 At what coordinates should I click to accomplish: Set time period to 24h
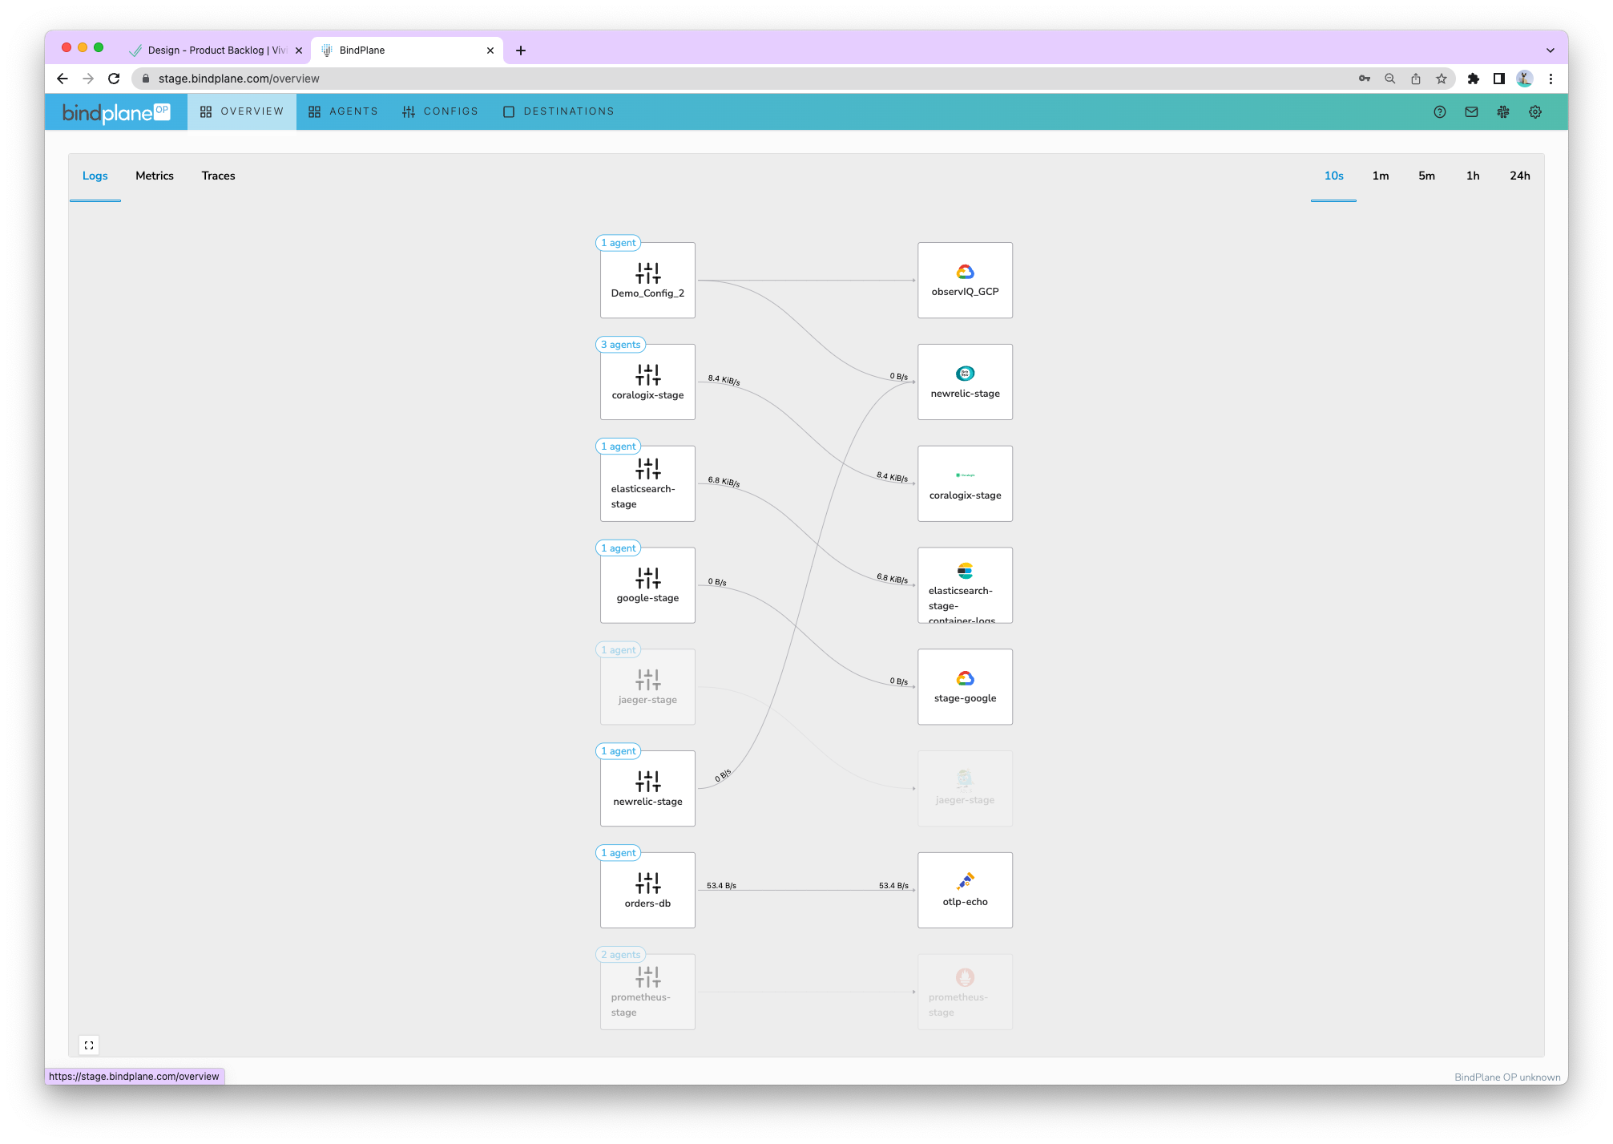coord(1519,176)
